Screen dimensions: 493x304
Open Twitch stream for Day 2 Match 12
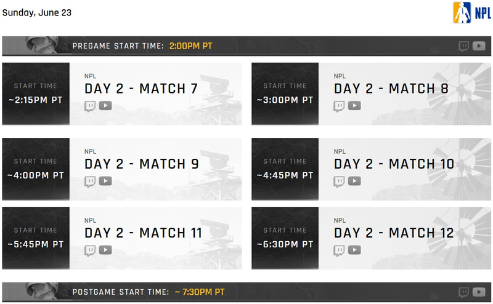[339, 250]
